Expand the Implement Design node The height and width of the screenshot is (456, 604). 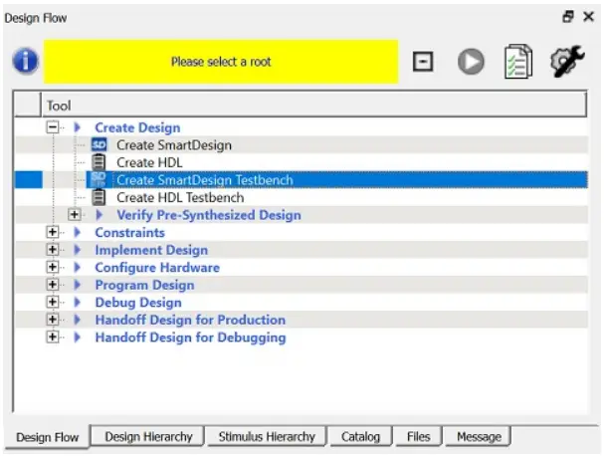click(x=53, y=250)
